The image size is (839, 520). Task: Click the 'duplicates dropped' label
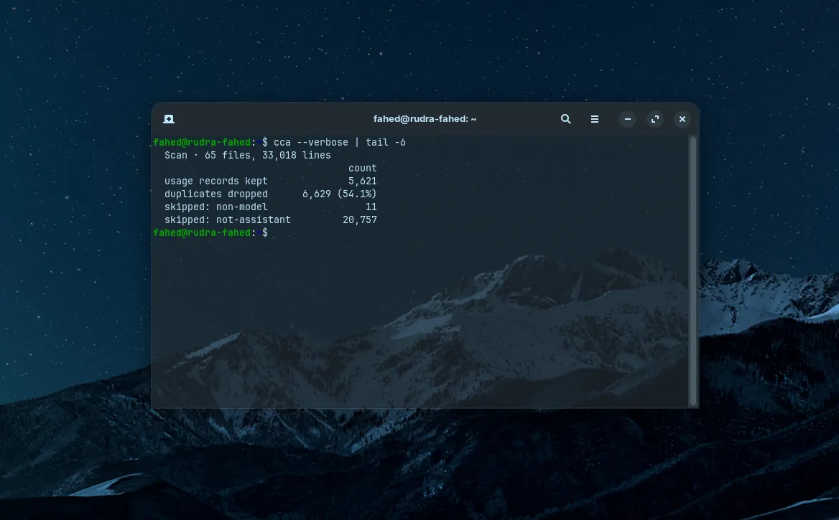coord(216,194)
